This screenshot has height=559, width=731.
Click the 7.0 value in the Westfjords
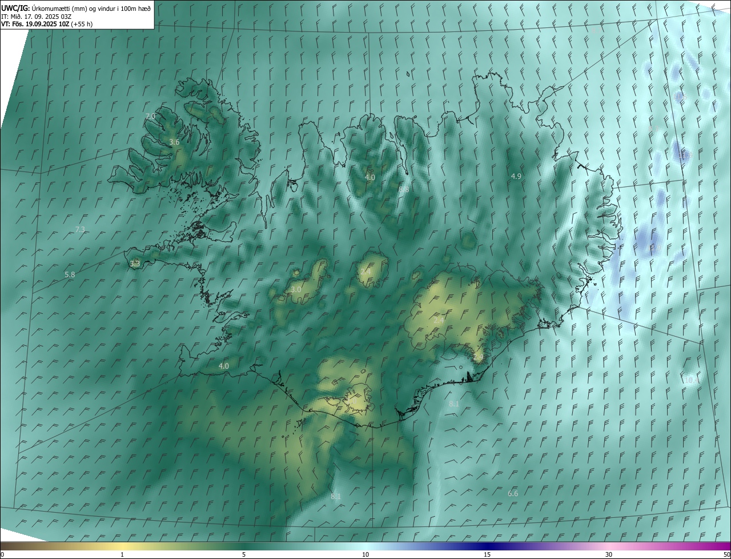pyautogui.click(x=150, y=116)
